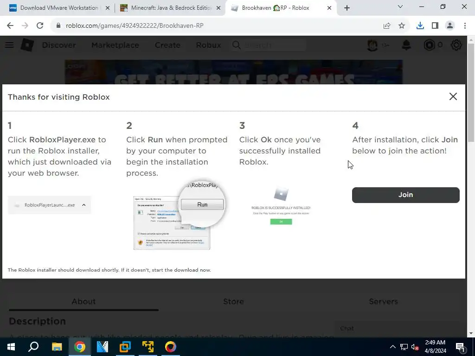Open the blue film-strip taskbar app
The height and width of the screenshot is (356, 475).
pyautogui.click(x=103, y=347)
